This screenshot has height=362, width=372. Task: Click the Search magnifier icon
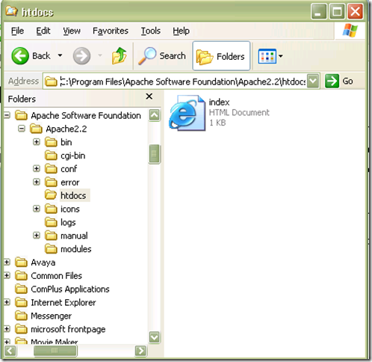click(147, 56)
